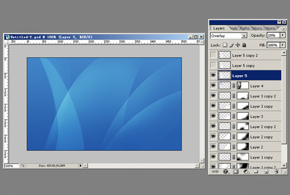Create a new layer group folder icon
Image resolution: width=290 pixels, height=195 pixels.
coord(256,172)
